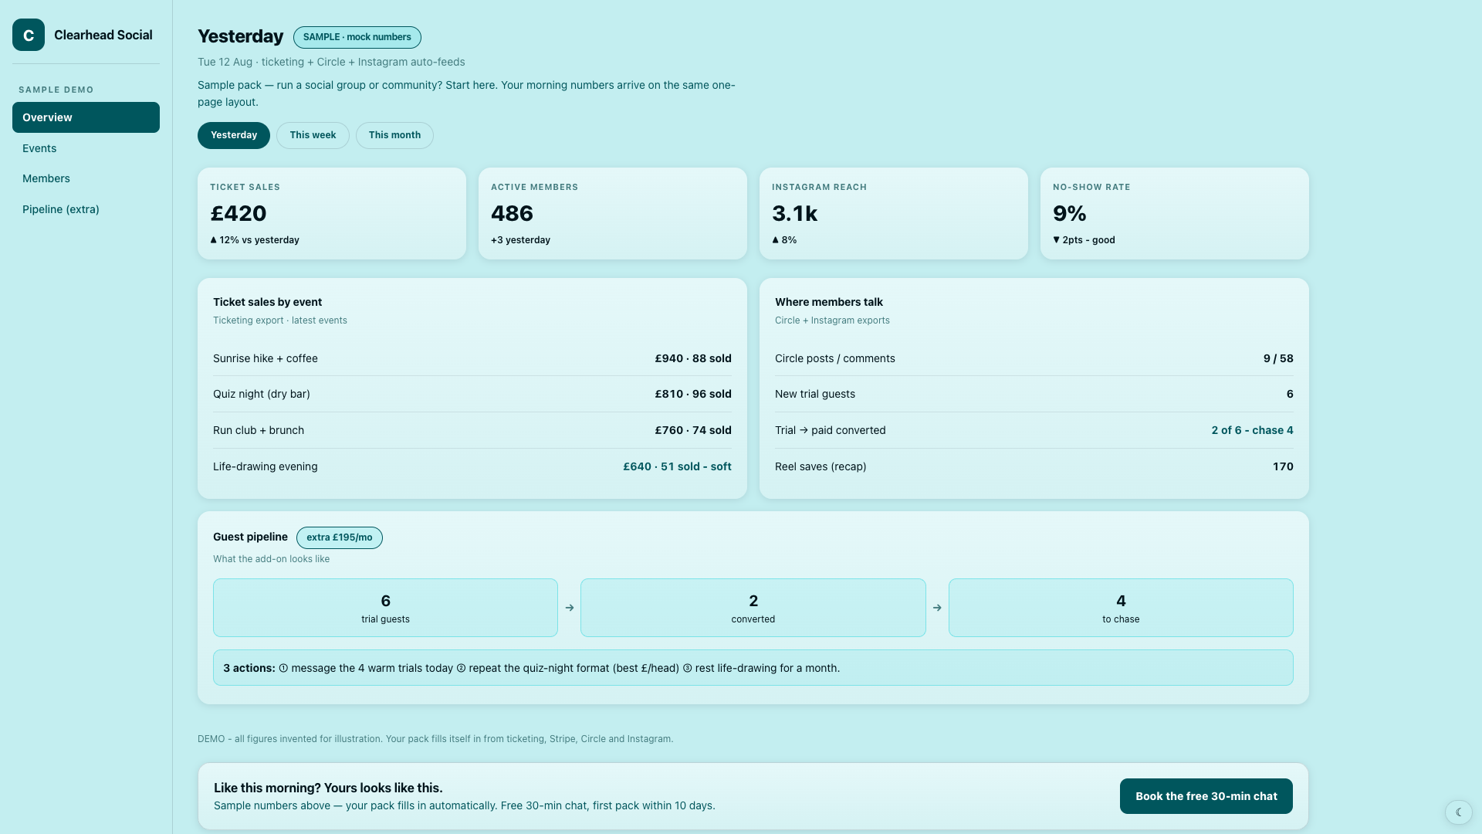
Task: Select the 6 trial guests pipeline box
Action: [385, 608]
